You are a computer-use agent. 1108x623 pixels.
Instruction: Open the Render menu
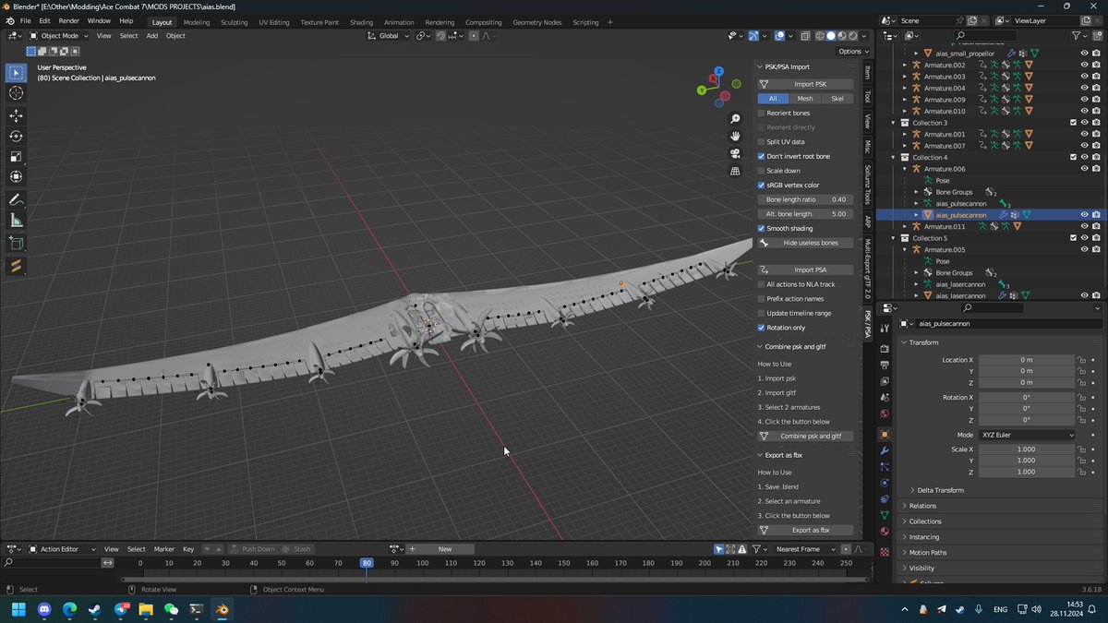pos(69,20)
